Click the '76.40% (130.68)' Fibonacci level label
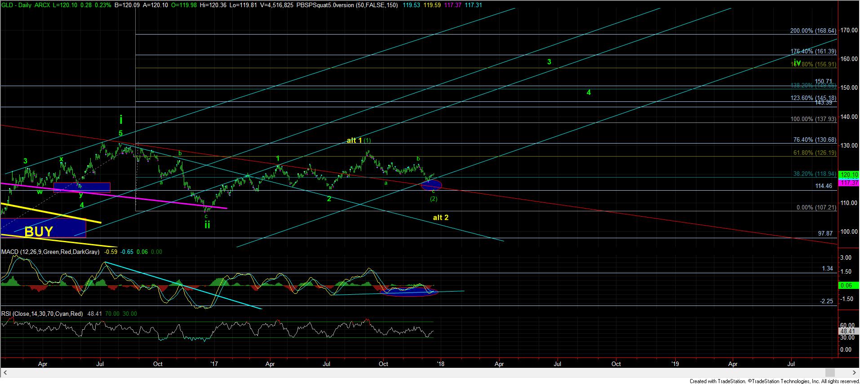860x384 pixels. 815,140
